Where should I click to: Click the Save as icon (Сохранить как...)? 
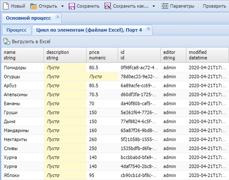tap(108, 6)
